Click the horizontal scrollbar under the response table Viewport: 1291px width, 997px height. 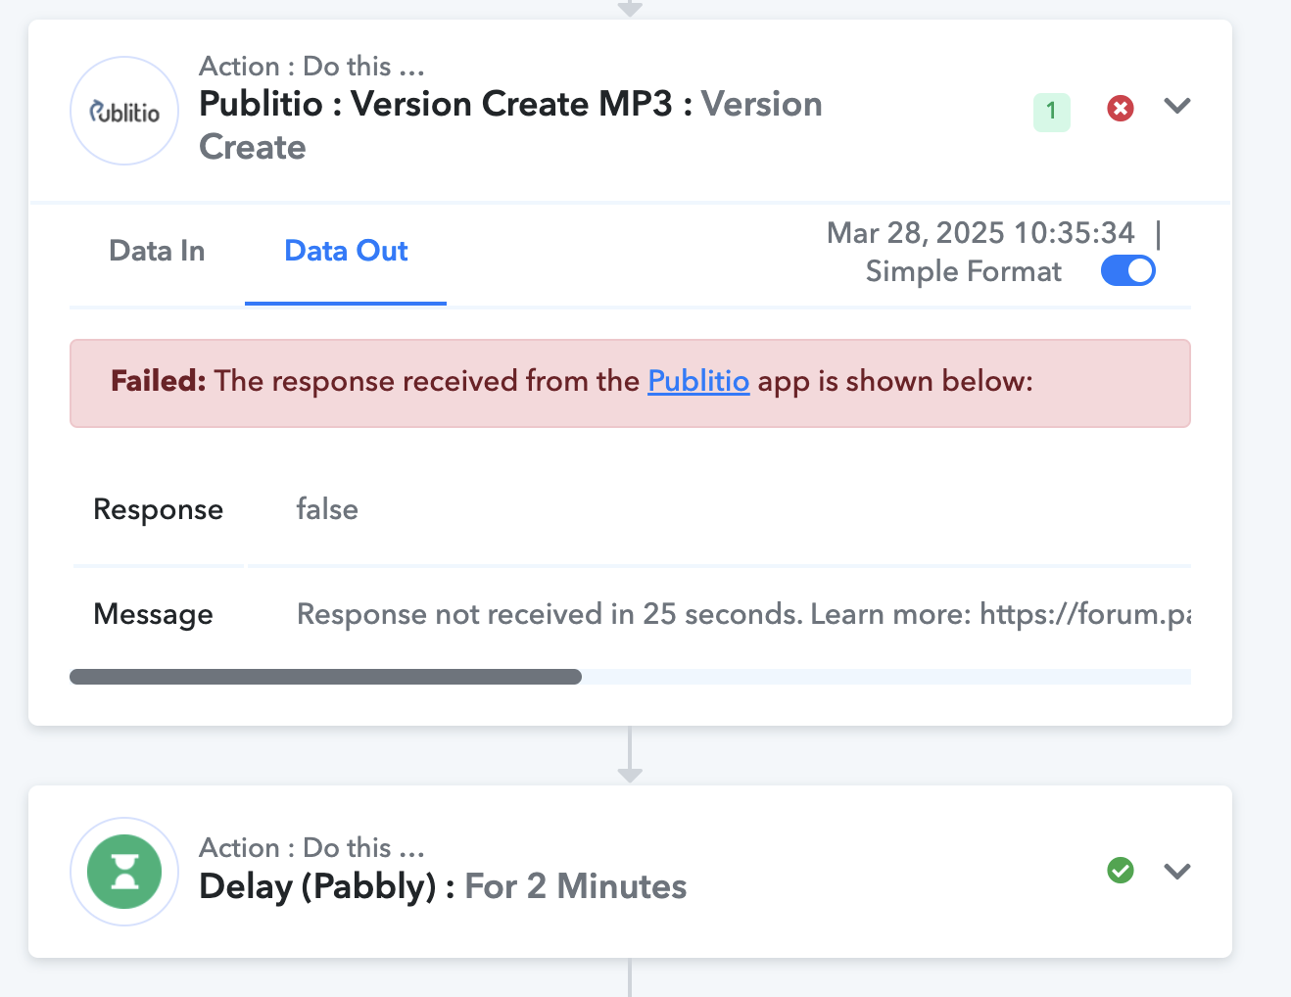325,677
